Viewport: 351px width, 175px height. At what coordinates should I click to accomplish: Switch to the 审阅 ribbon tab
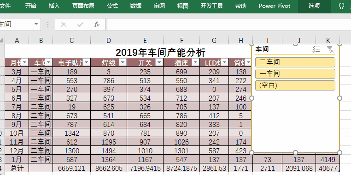point(159,6)
